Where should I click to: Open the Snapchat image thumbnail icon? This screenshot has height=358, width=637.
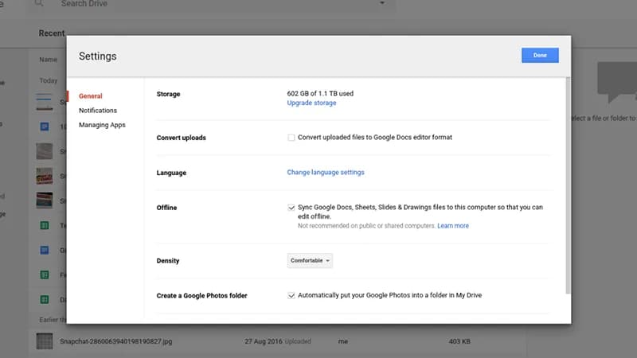click(x=45, y=340)
